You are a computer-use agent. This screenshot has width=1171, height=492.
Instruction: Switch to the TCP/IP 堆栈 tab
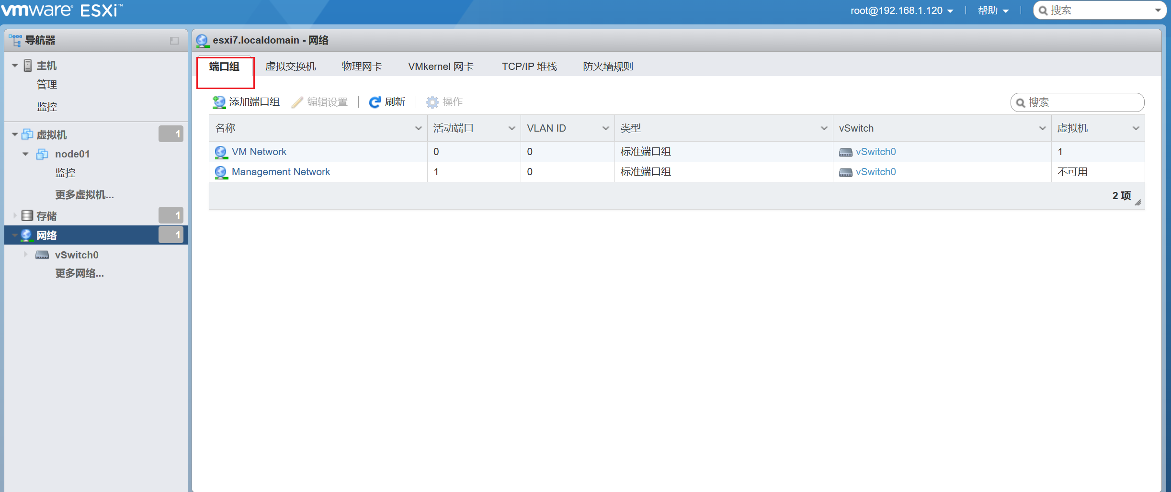[529, 67]
